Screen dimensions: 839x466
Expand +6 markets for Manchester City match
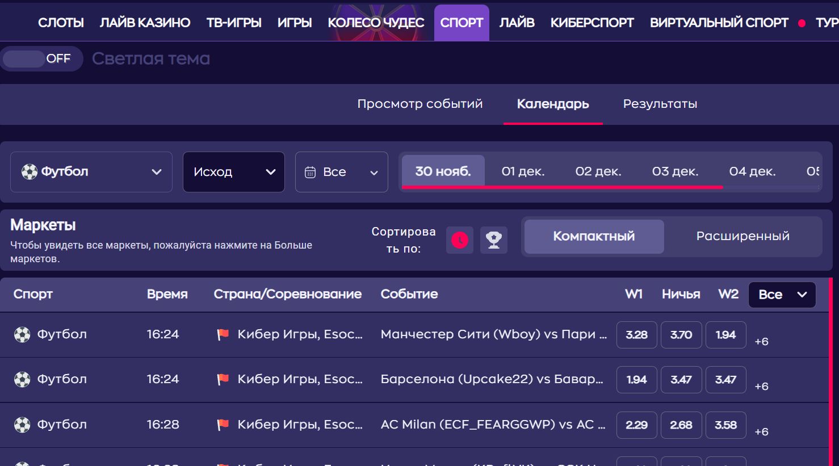[761, 341]
